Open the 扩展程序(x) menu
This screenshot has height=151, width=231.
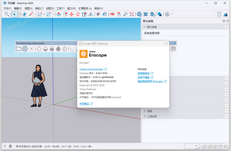(85, 8)
